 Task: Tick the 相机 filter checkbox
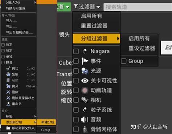(x=76, y=100)
